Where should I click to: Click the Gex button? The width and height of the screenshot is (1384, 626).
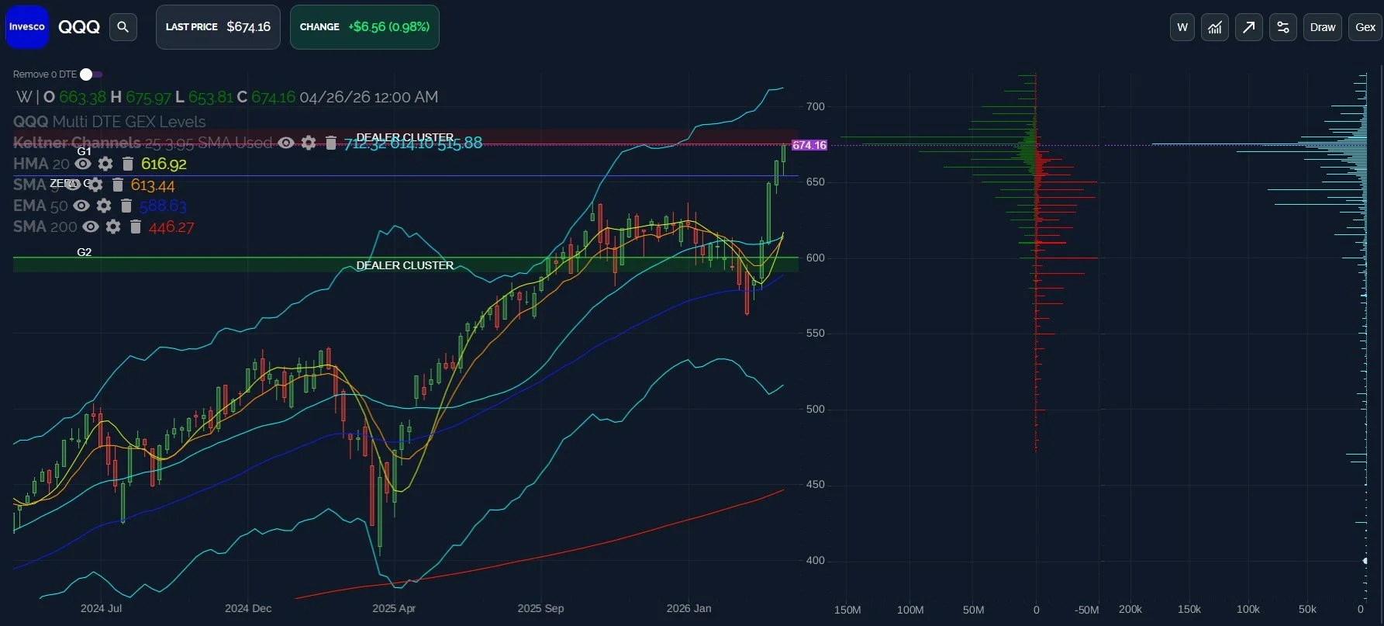pos(1365,27)
